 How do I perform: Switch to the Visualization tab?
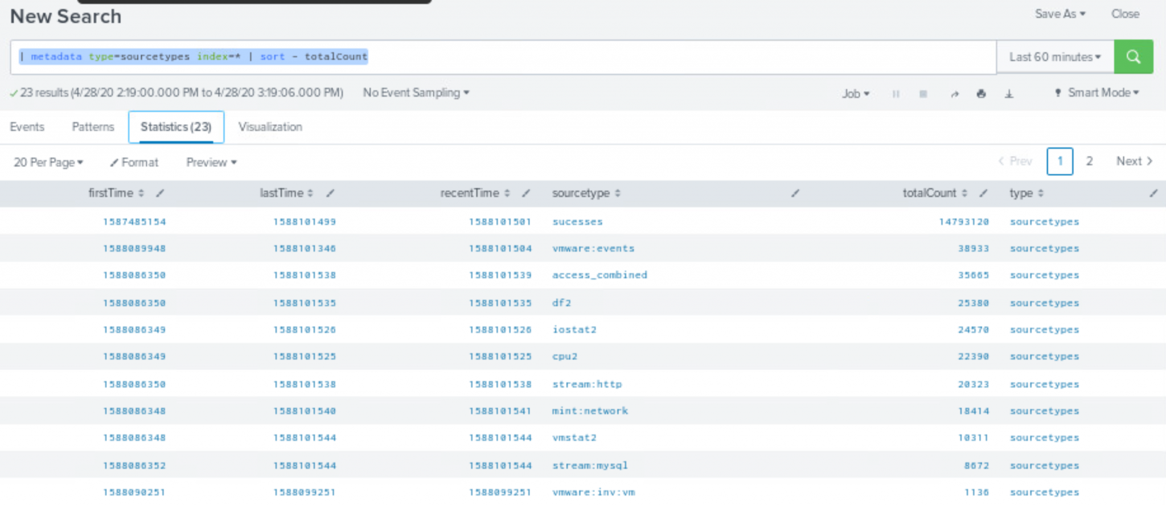[x=270, y=127]
